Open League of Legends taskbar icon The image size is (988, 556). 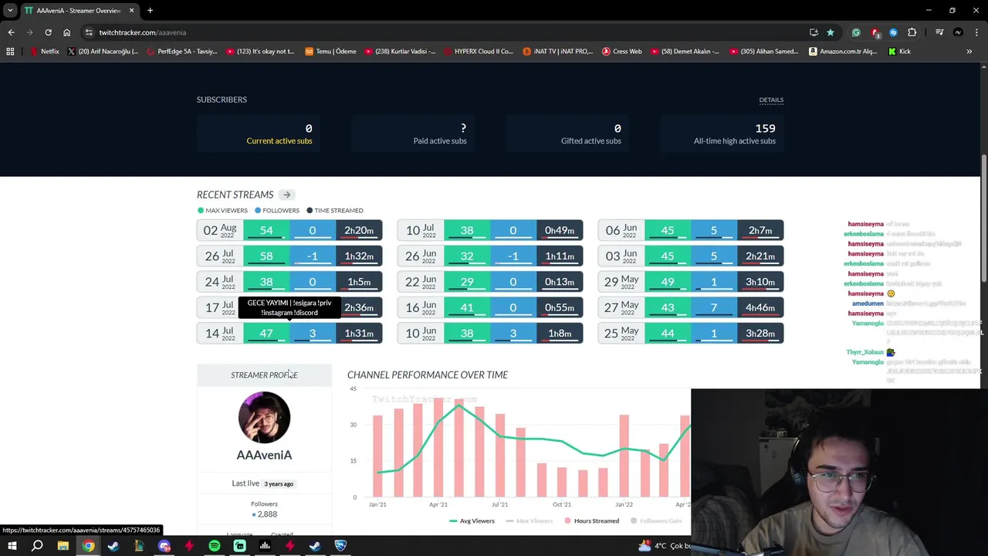click(138, 546)
